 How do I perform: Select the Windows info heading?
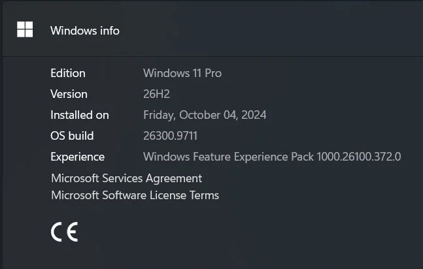(x=85, y=31)
